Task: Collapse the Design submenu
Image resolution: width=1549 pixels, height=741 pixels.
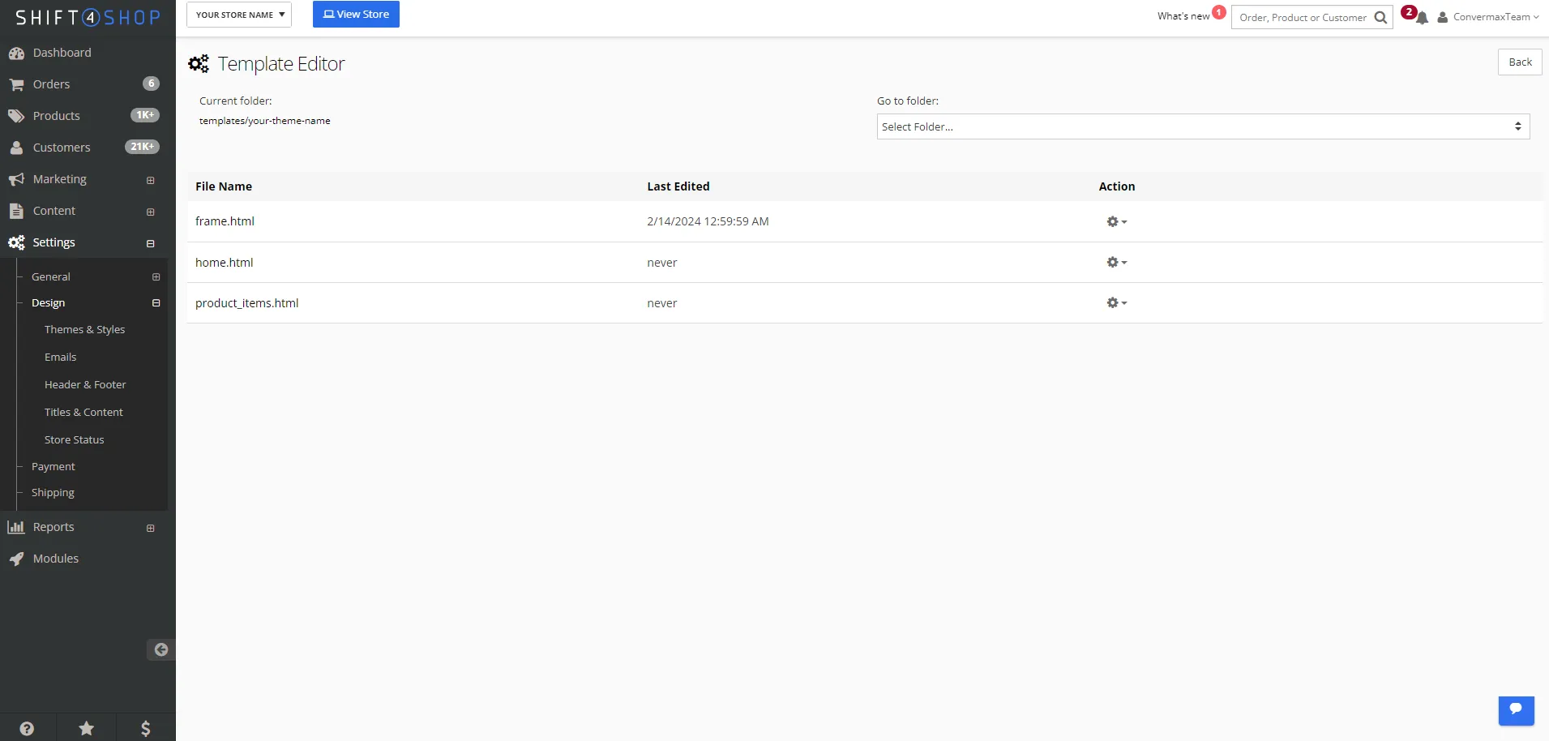Action: click(156, 303)
